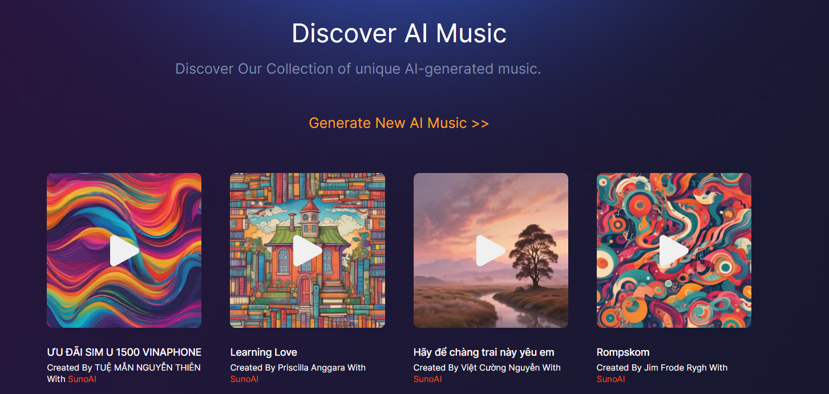The width and height of the screenshot is (829, 394).
Task: Visit the SunoAI link under Việt Cường Nguyễn
Action: [427, 379]
